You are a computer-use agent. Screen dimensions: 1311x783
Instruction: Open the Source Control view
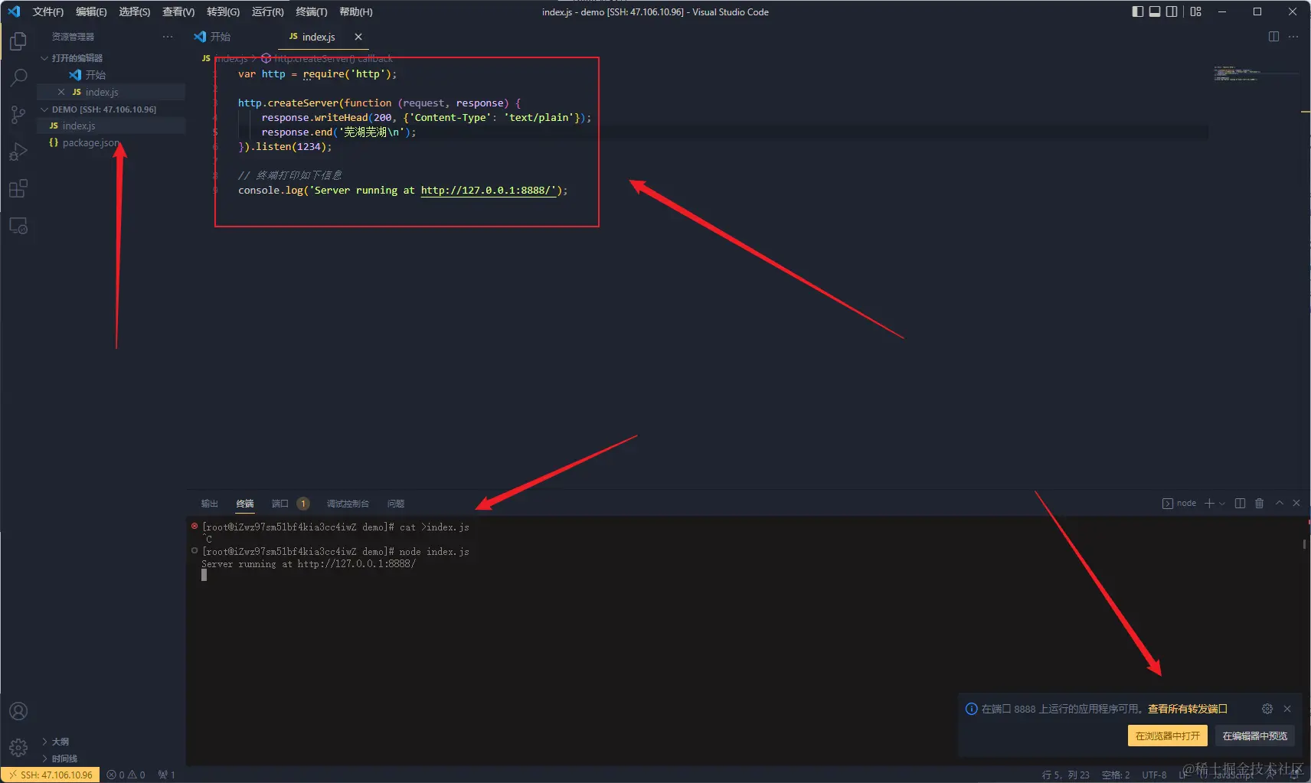point(18,115)
